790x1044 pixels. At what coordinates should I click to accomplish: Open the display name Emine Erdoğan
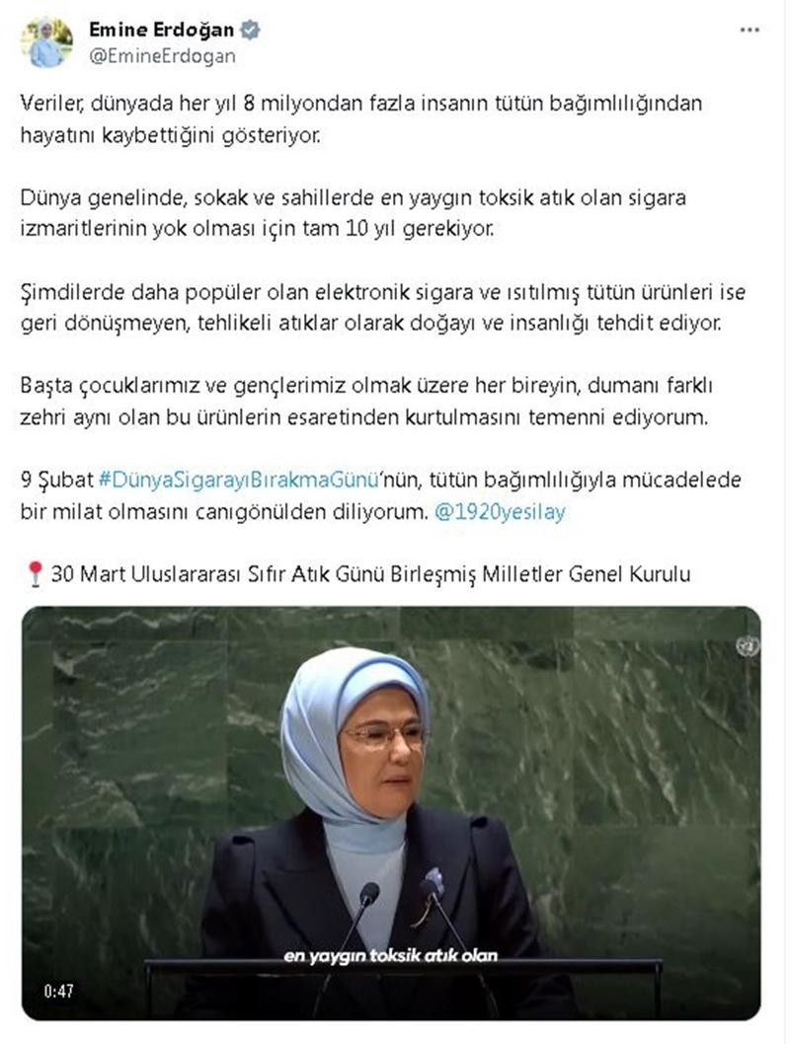pos(161,30)
